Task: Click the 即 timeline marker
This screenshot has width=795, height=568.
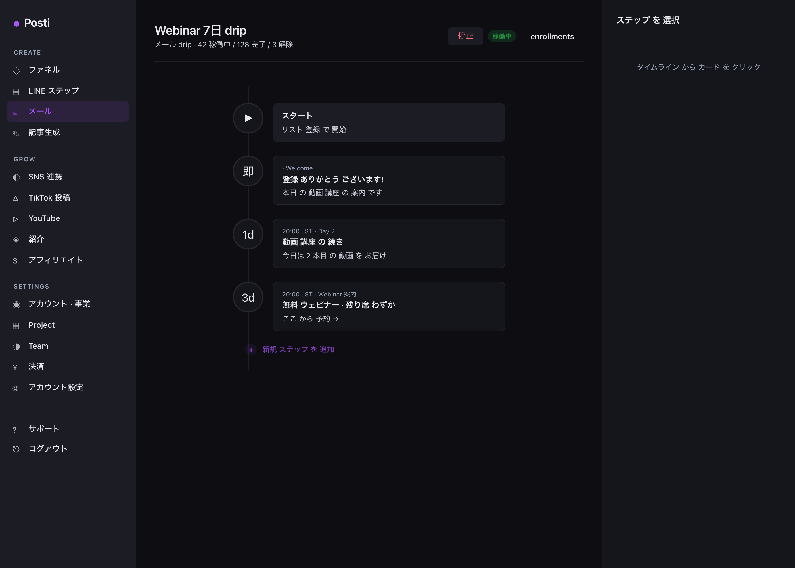Action: pyautogui.click(x=248, y=171)
